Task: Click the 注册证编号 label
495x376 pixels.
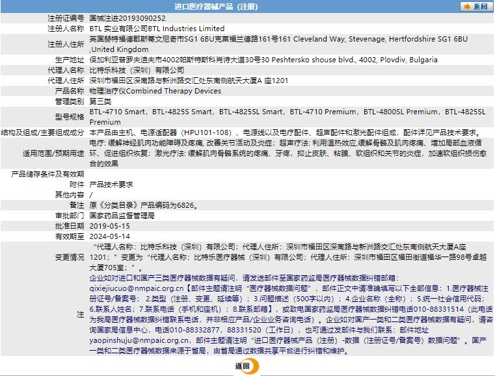Action: point(66,18)
